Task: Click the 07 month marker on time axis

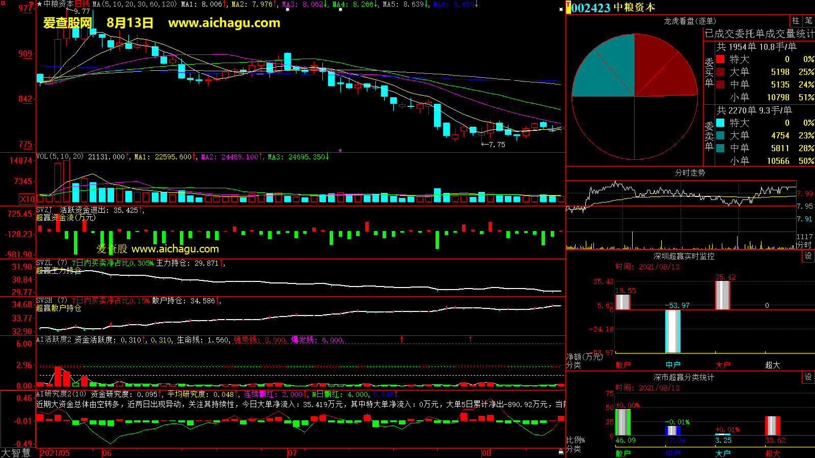Action: click(x=292, y=453)
